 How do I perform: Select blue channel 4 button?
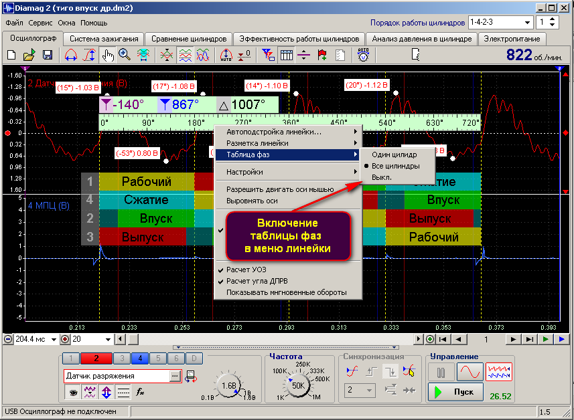140,358
